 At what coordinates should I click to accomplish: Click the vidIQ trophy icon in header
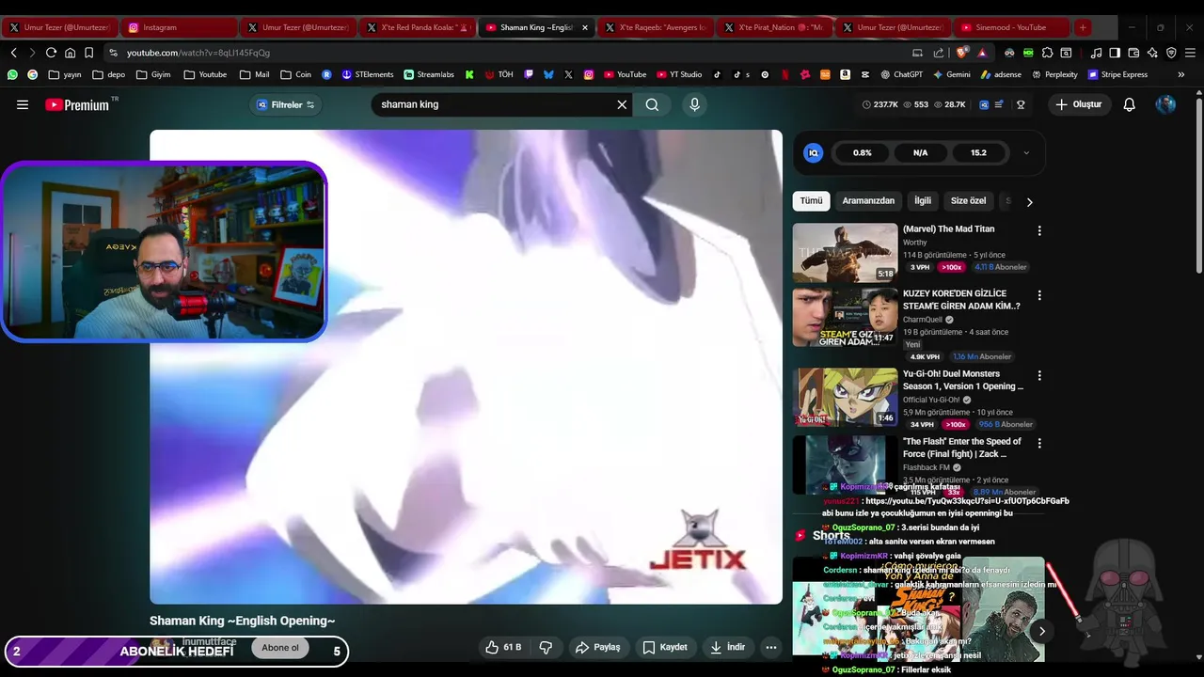pyautogui.click(x=1021, y=104)
